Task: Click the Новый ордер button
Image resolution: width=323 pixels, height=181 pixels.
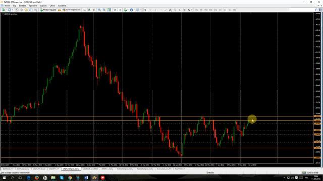Action: [48, 10]
